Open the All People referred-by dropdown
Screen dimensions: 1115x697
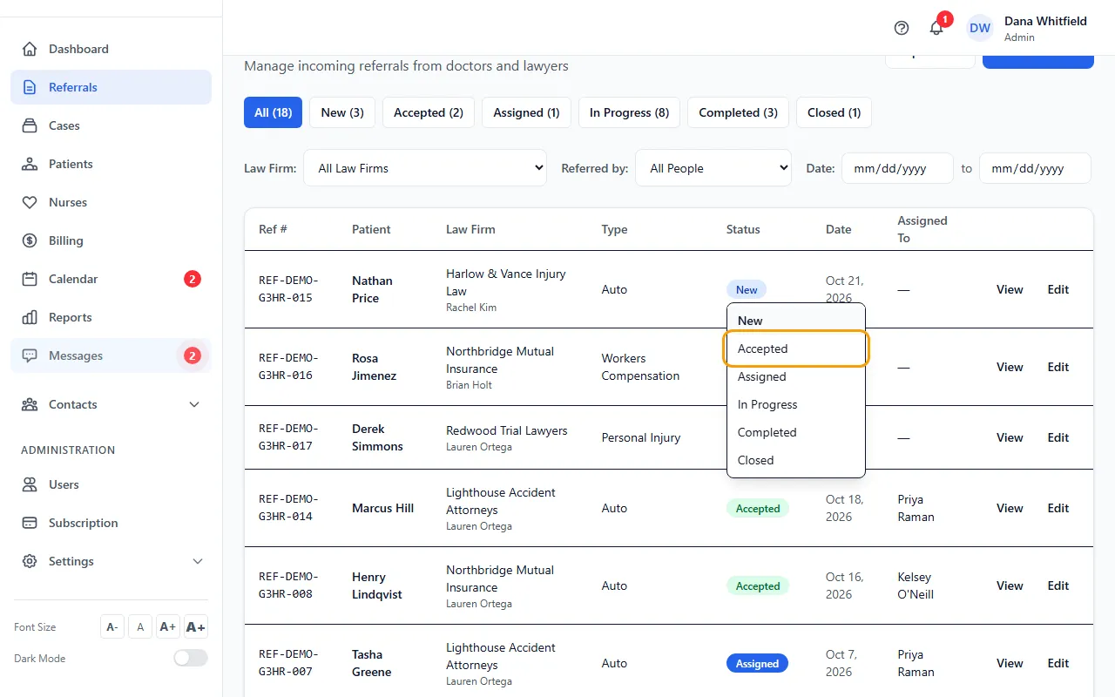(713, 168)
